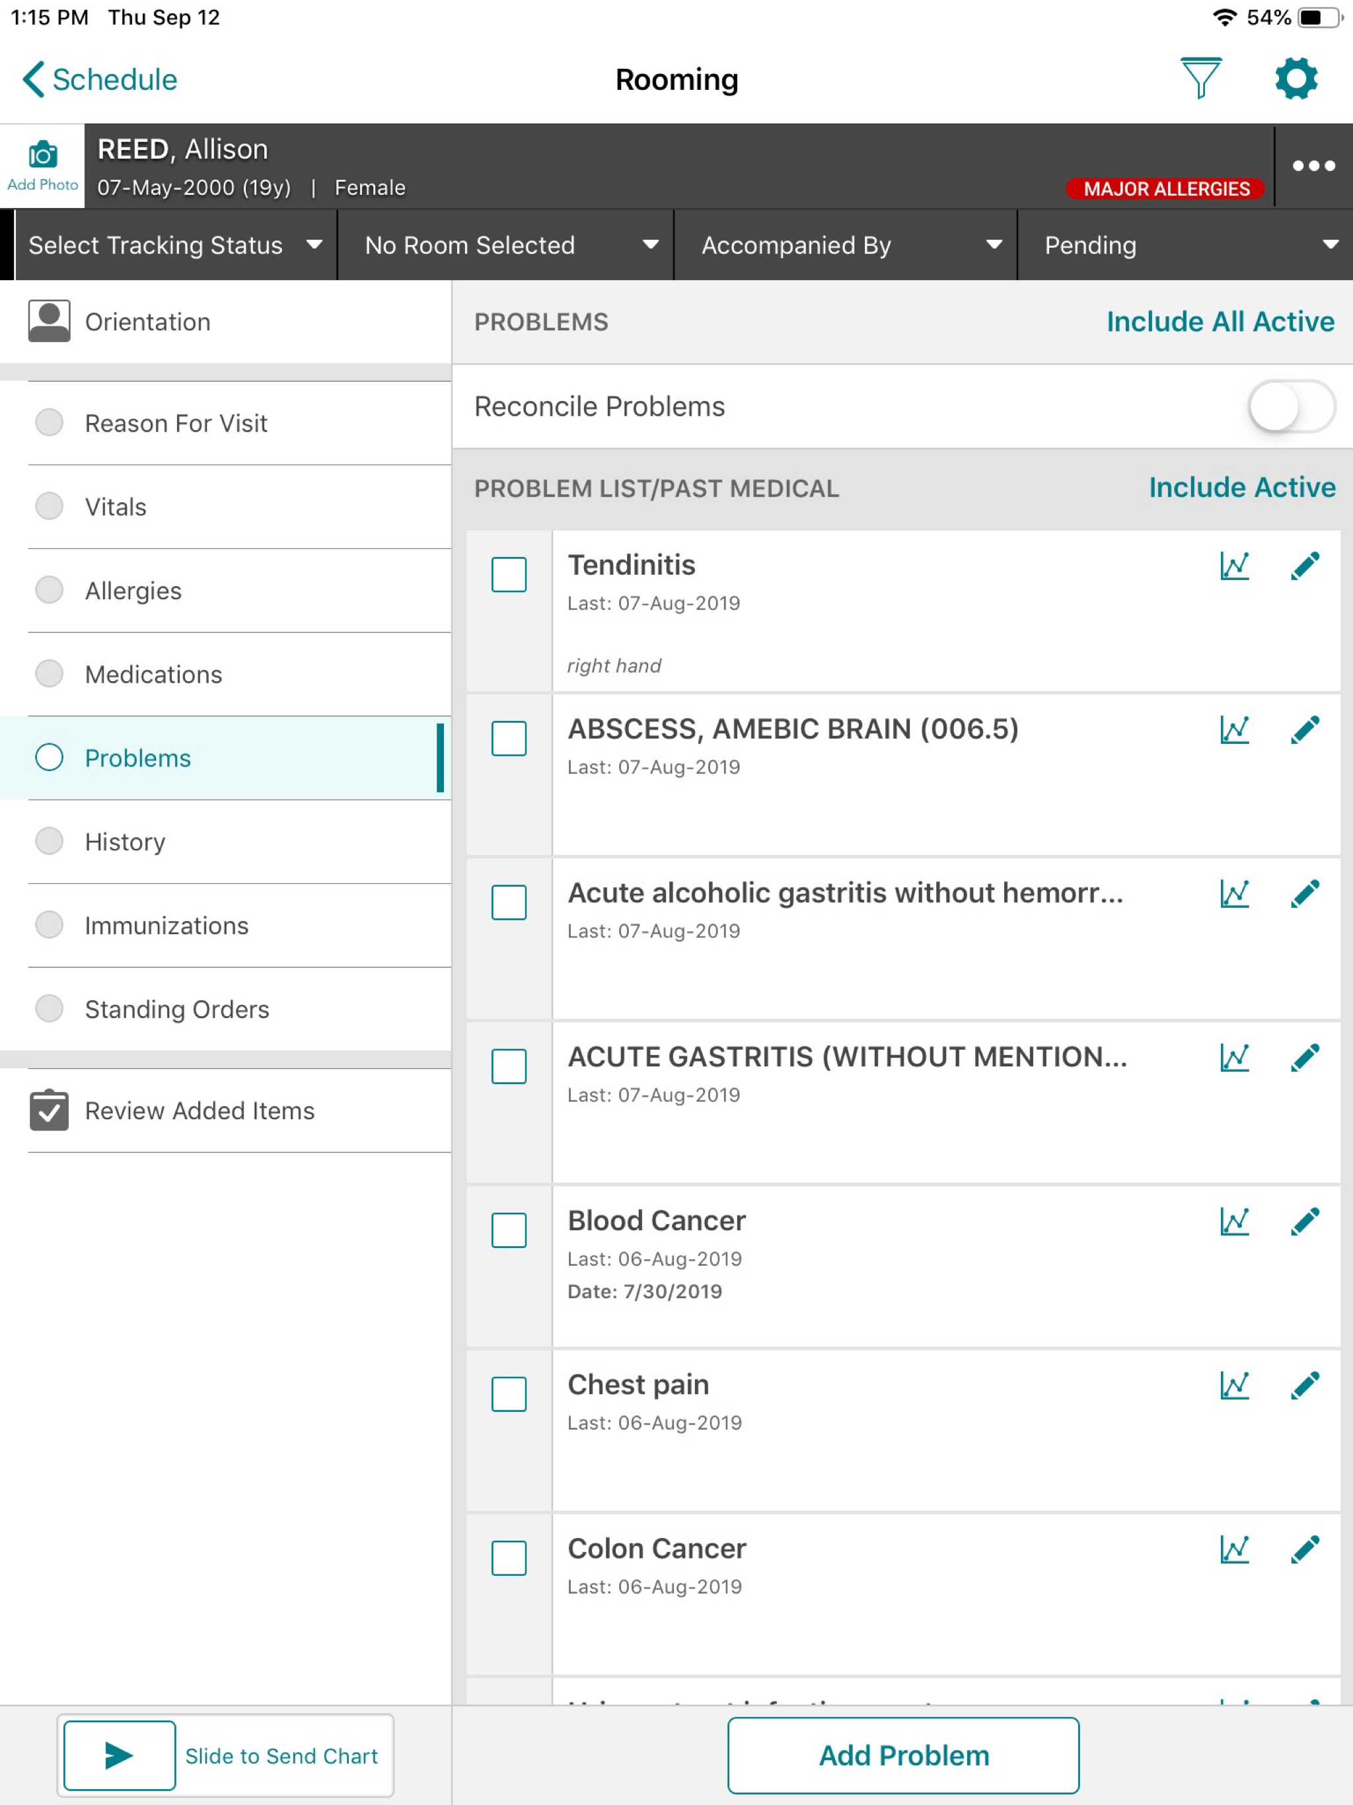Check the Acute alcoholic gastritis checkbox
This screenshot has width=1353, height=1805.
pos(509,902)
